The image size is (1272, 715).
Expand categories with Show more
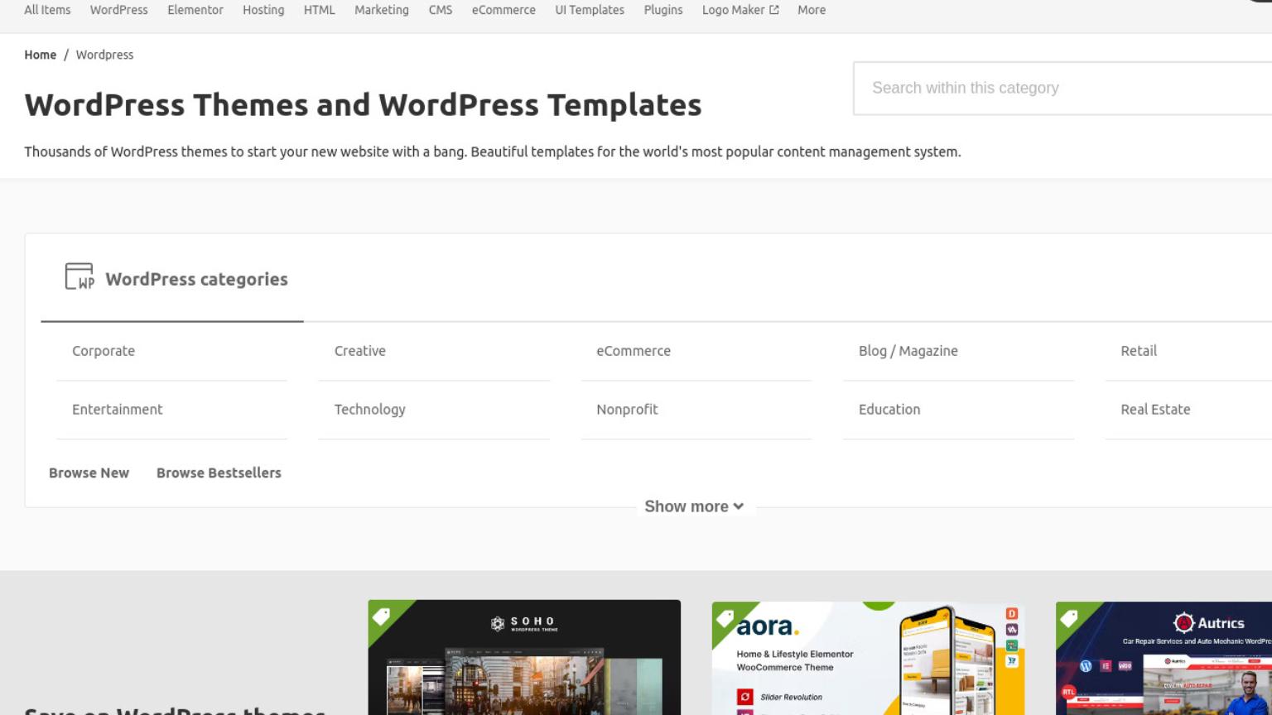694,506
